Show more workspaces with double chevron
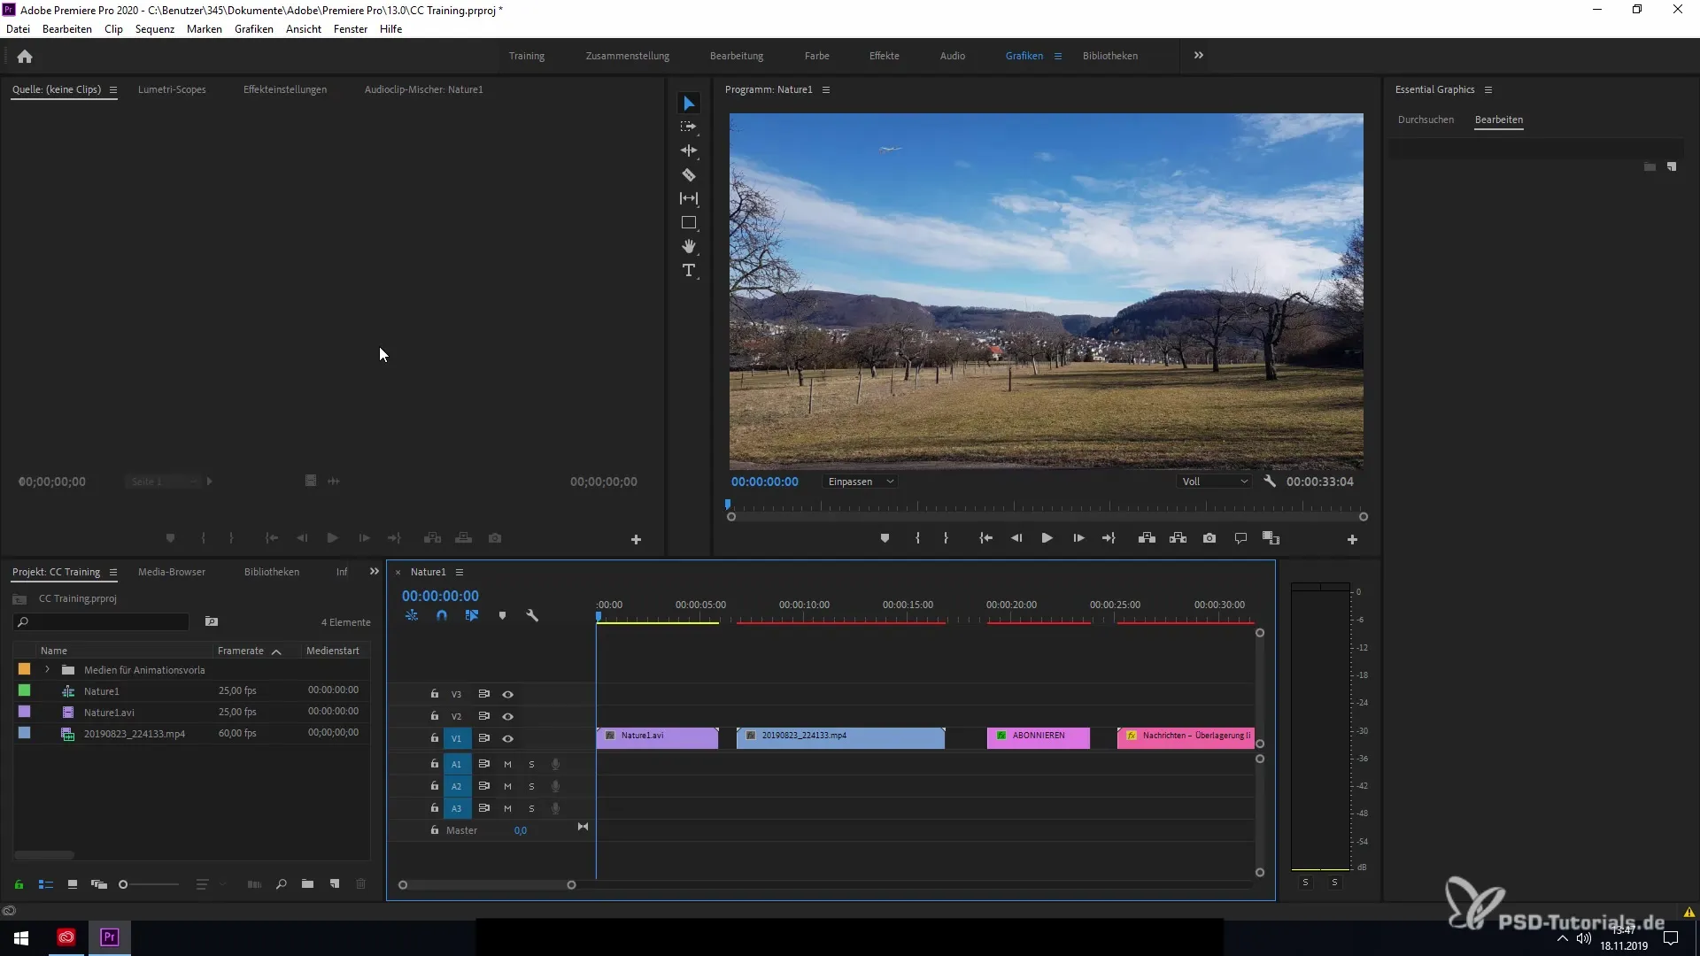 (x=1199, y=55)
